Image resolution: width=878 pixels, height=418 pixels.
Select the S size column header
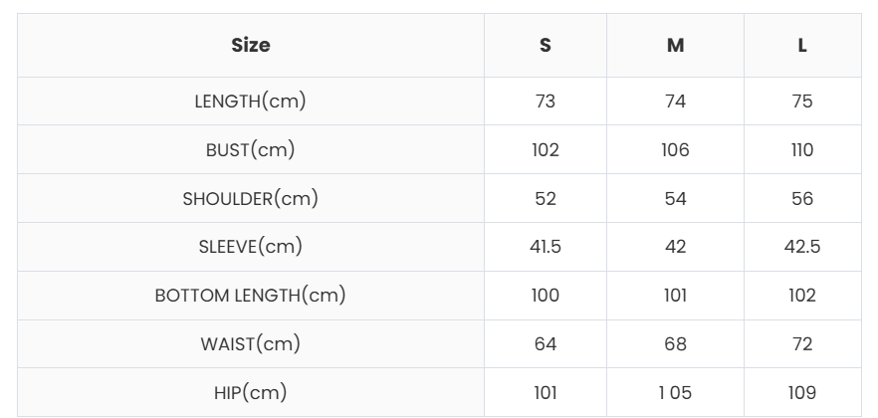(x=546, y=46)
